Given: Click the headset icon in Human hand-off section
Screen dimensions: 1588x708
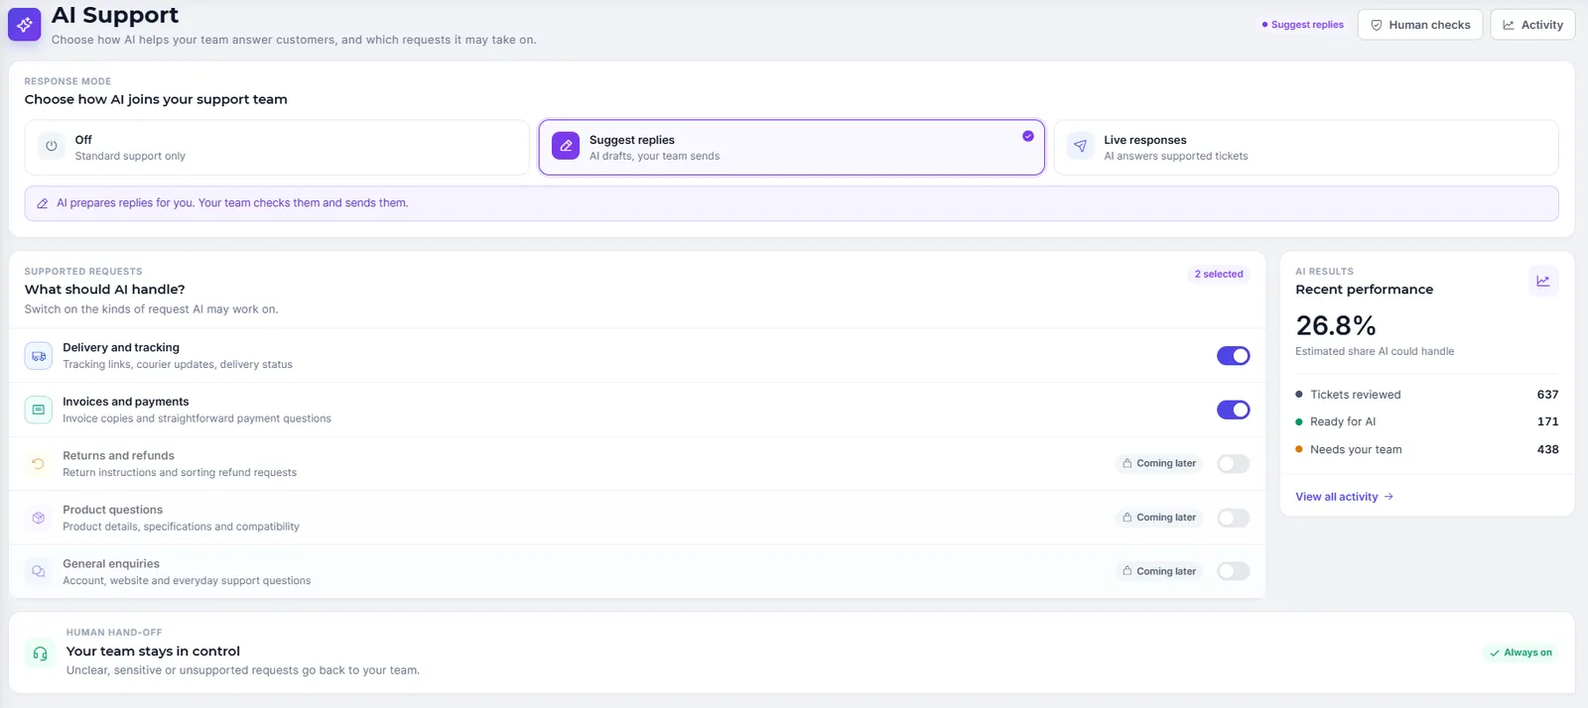Looking at the screenshot, I should [x=41, y=653].
